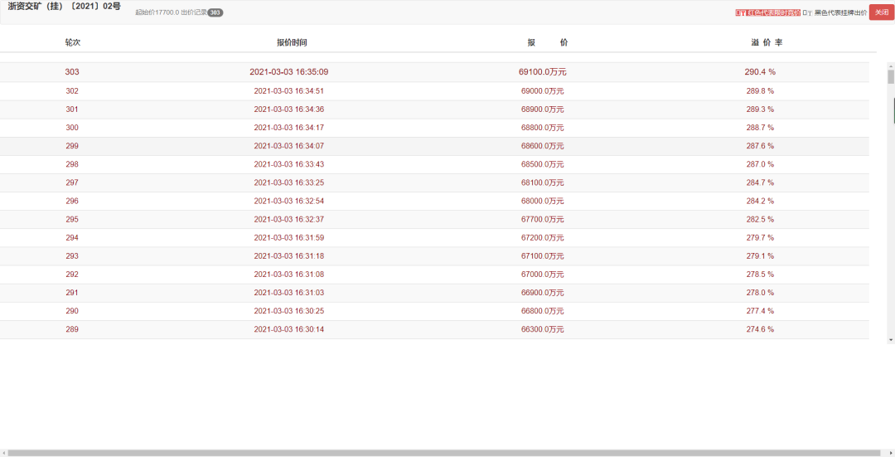
Task: Click the premium rate 284.7 %
Action: click(760, 182)
